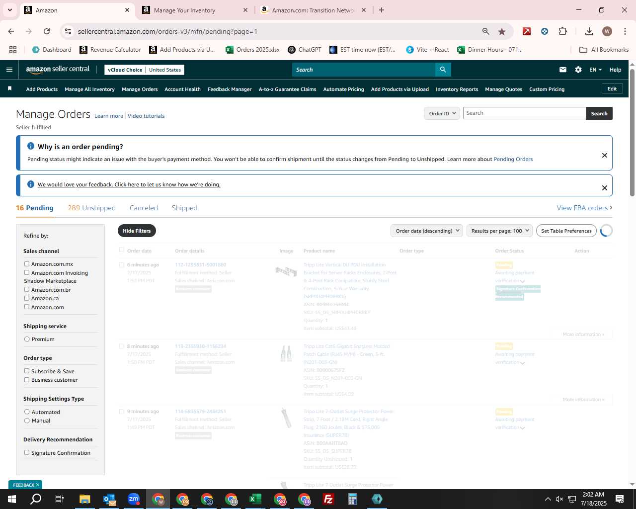The height and width of the screenshot is (509, 636).
Task: Check the Amazon.ca filter
Action: tap(27, 298)
